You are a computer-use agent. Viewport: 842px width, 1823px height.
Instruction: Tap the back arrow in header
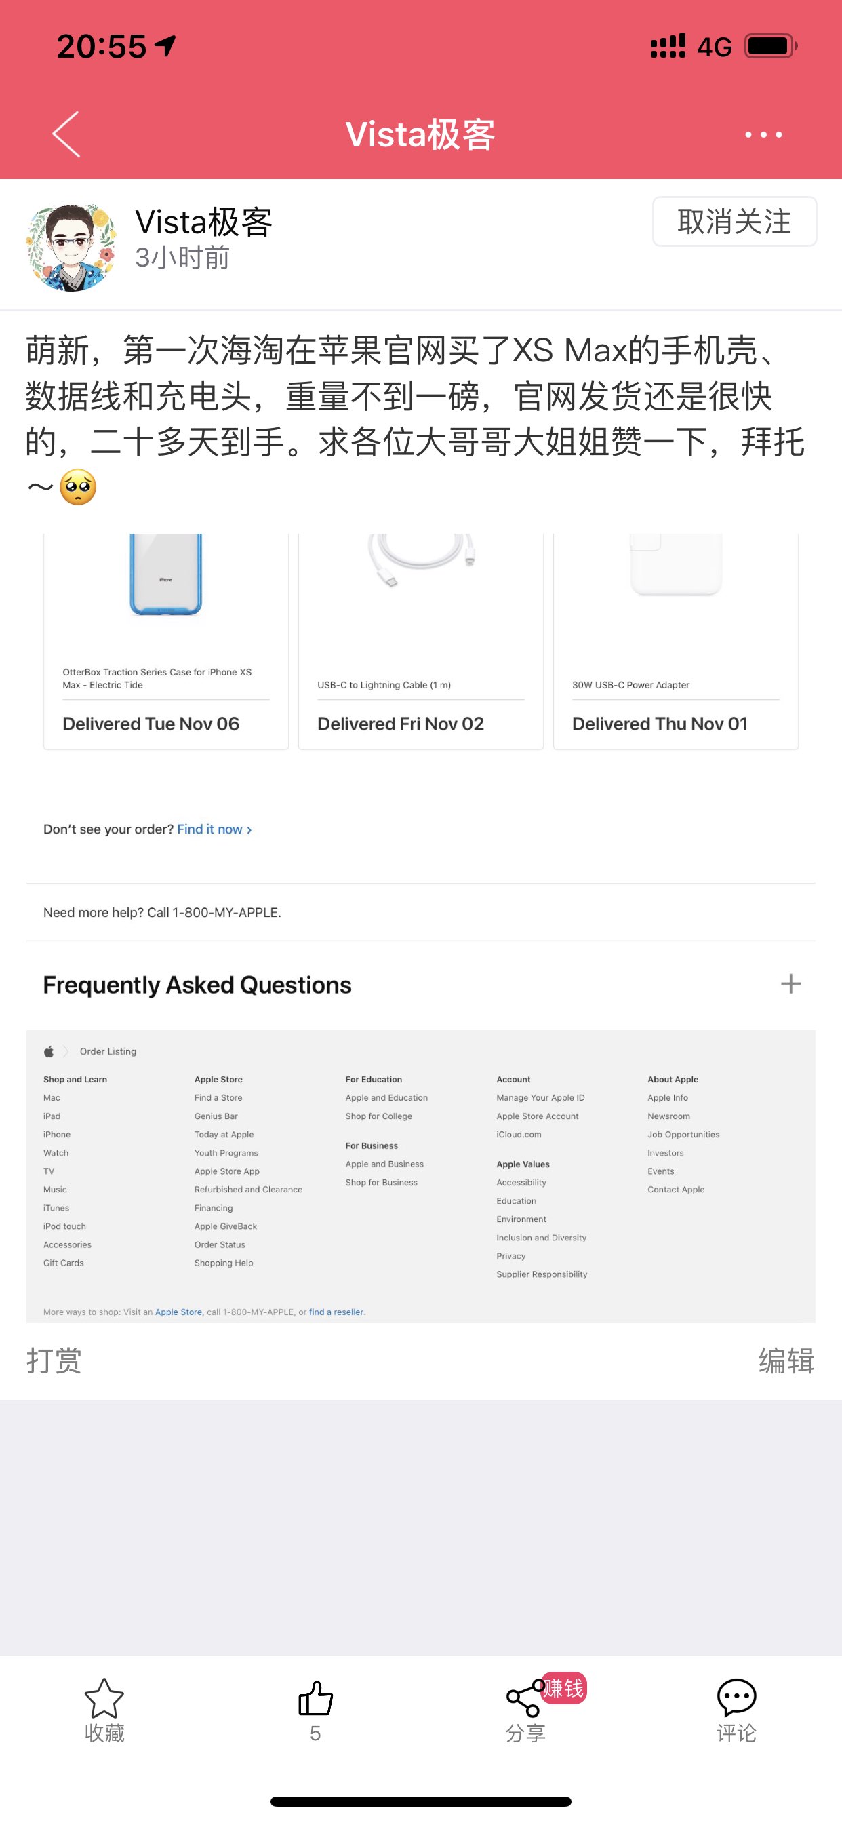coord(66,134)
